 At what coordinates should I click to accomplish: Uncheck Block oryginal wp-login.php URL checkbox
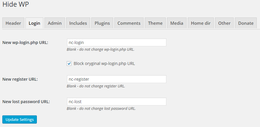(x=69, y=63)
